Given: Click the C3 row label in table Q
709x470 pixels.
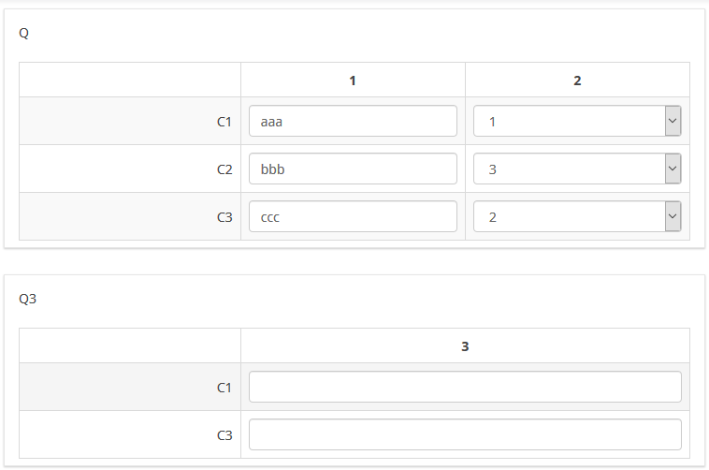Looking at the screenshot, I should point(224,217).
